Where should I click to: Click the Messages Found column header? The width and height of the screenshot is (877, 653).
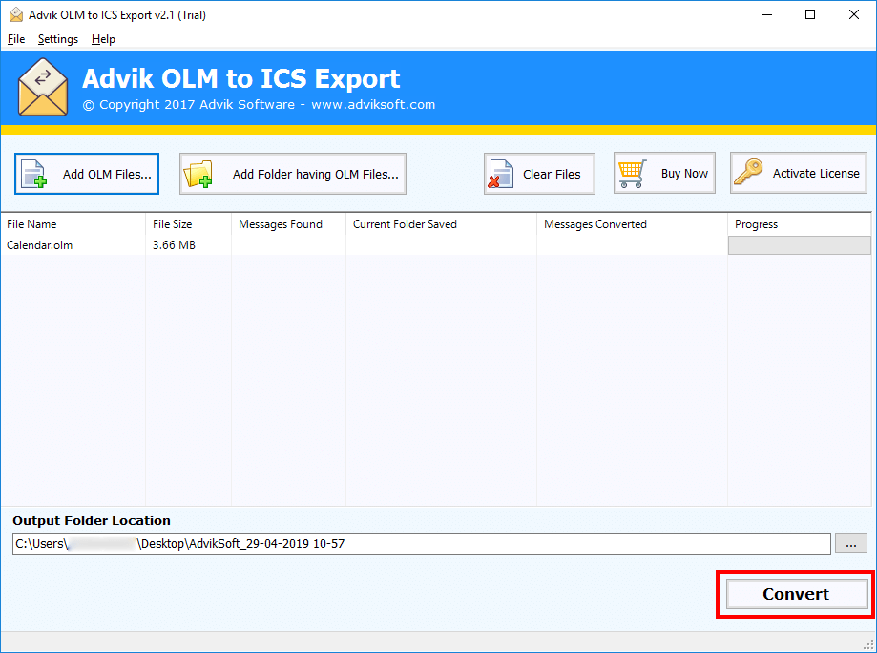click(288, 224)
